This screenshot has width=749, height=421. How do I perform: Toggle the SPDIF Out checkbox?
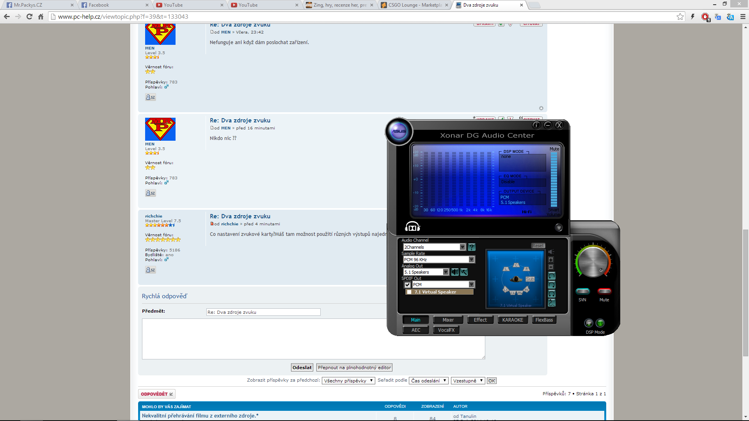[407, 285]
